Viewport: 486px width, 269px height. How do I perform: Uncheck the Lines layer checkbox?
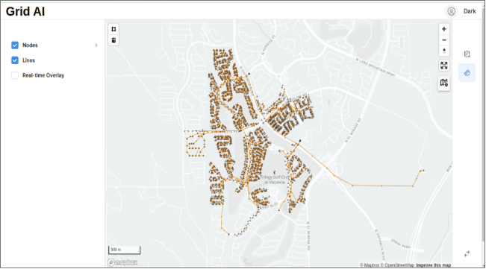[x=15, y=60]
